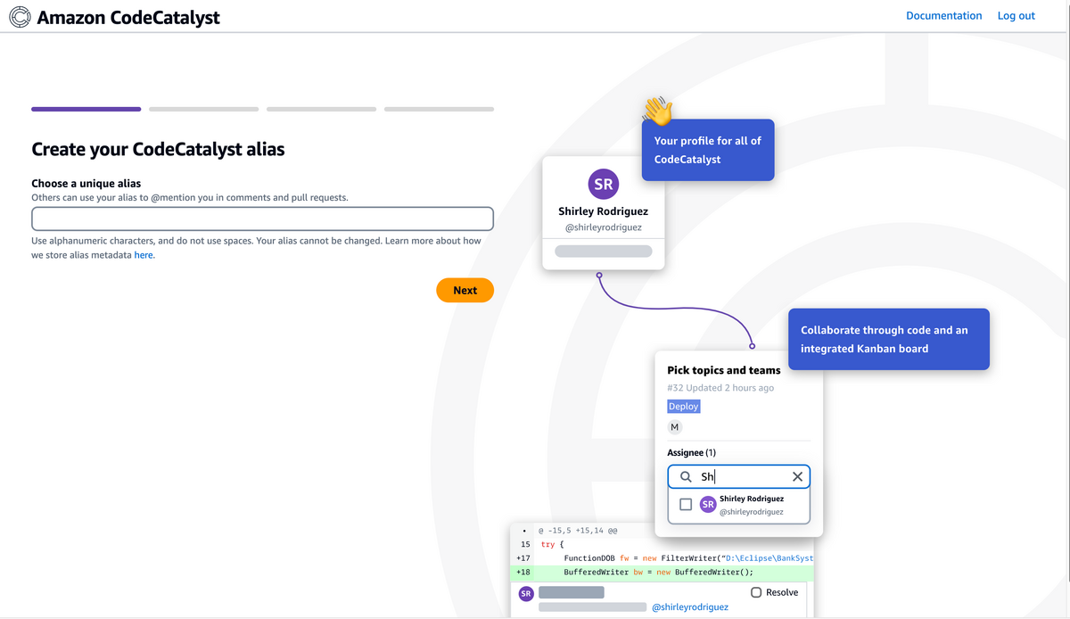Click the SR avatar beside the comment

tap(526, 594)
